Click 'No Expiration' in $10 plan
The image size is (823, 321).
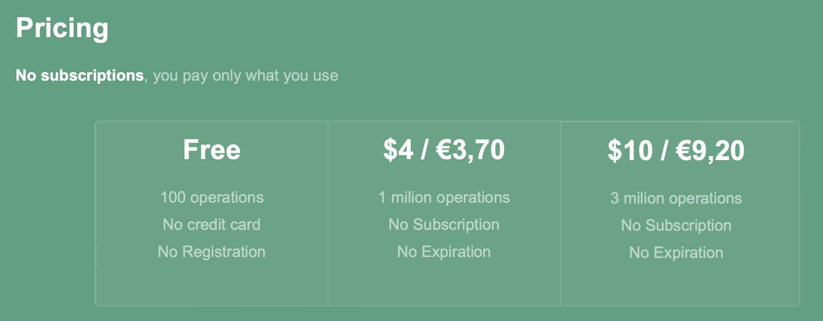676,253
